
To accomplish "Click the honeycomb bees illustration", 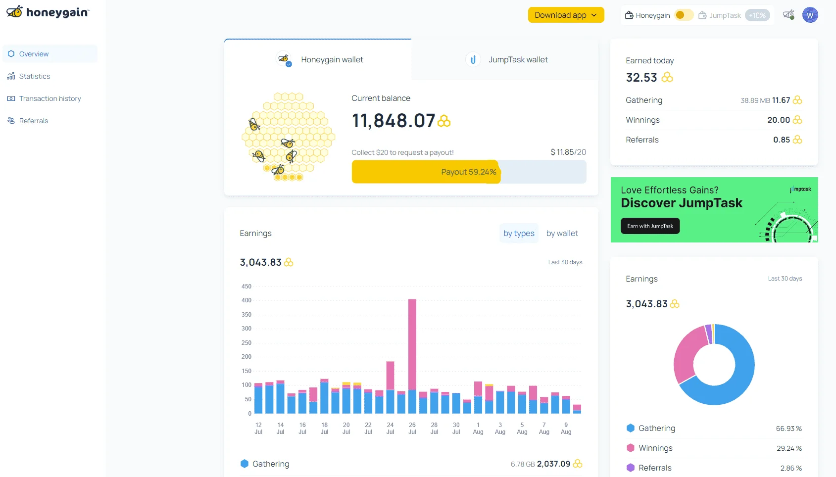I will [288, 137].
